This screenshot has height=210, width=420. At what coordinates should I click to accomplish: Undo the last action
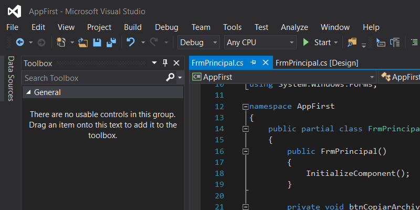131,43
